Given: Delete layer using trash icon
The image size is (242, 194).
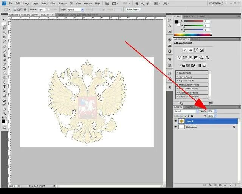Looking at the screenshot, I should [x=236, y=185].
